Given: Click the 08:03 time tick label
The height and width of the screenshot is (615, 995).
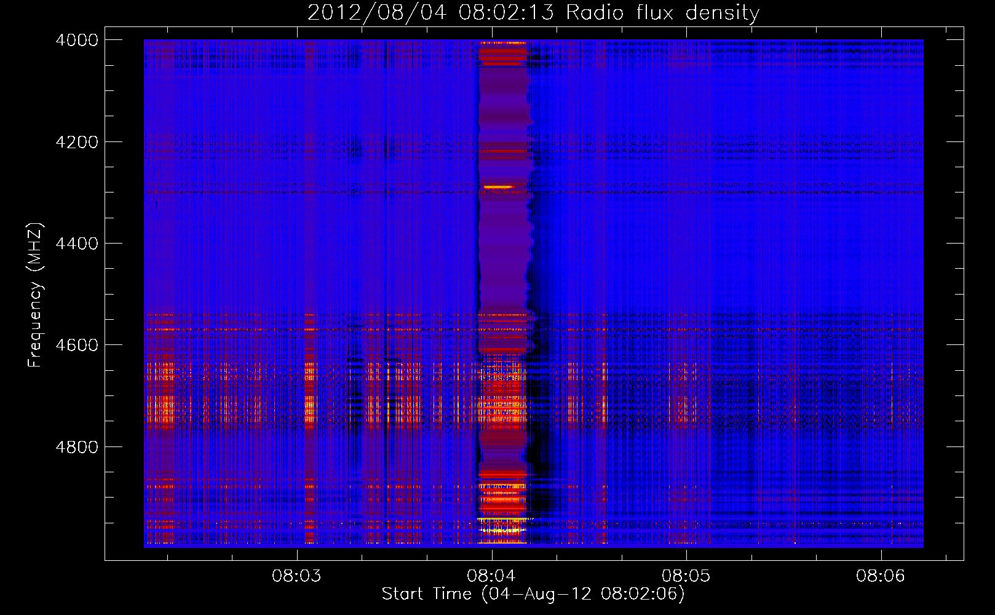Looking at the screenshot, I should (x=297, y=576).
